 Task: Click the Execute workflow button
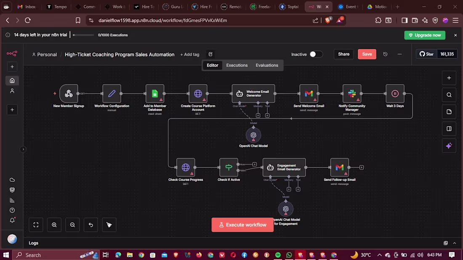click(242, 225)
